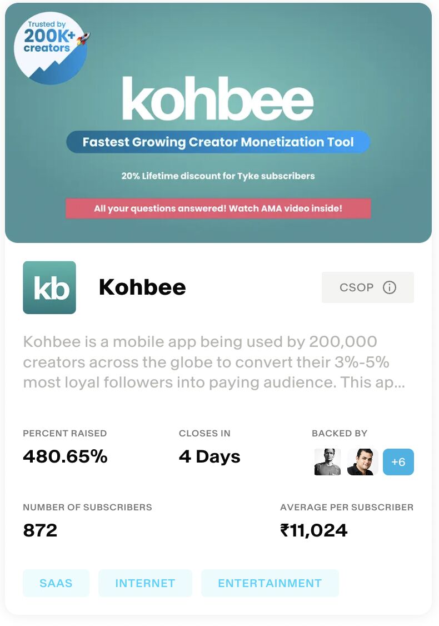
Task: Click the 20% Lifetime discount text
Action: tap(218, 176)
